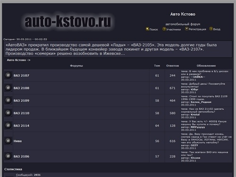Click the Форумы column header

[76, 66]
